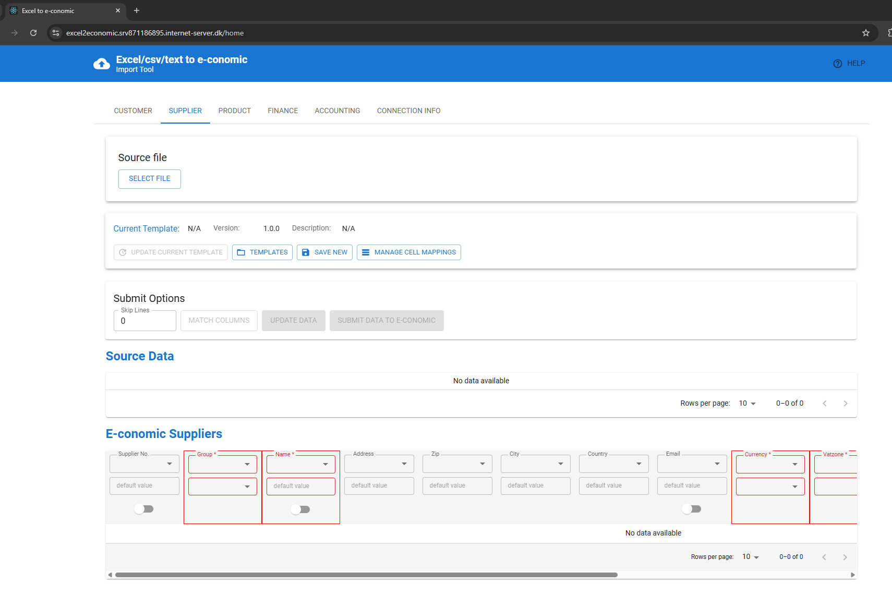
Task: Click Save New template button
Action: 325,252
